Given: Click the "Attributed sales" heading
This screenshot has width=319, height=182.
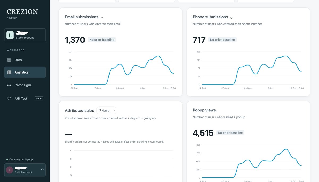Looking at the screenshot, I should [79, 111].
